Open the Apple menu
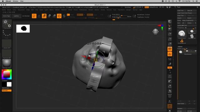Screen dimensions: 200x112 (3, 1)
